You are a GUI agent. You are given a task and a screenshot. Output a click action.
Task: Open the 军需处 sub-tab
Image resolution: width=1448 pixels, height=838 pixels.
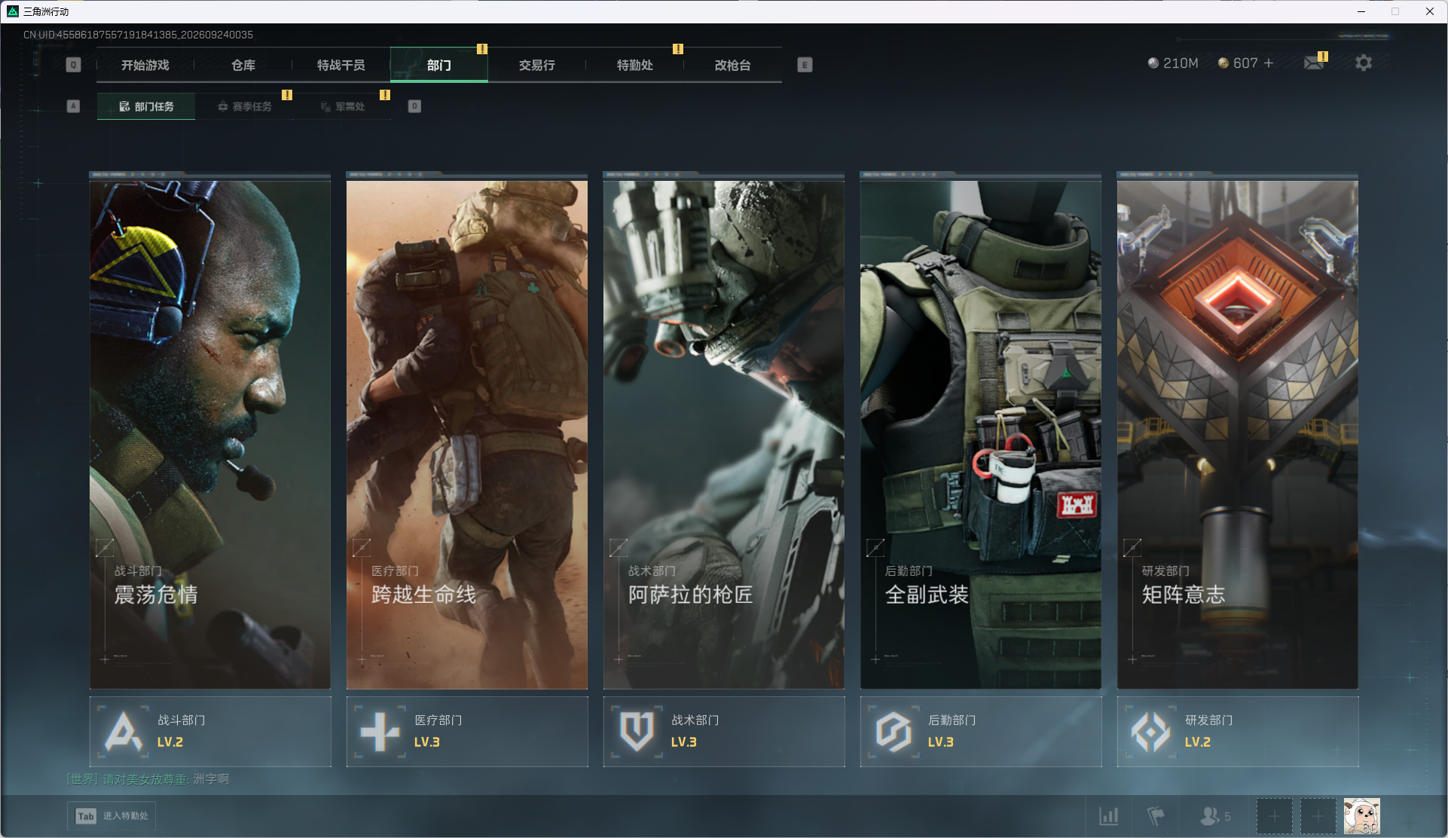pos(343,106)
